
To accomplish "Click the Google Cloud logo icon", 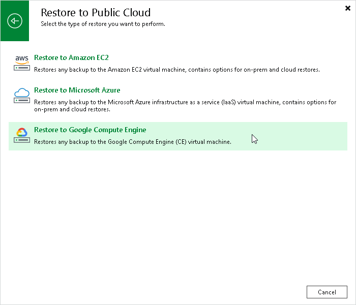I will 22,132.
